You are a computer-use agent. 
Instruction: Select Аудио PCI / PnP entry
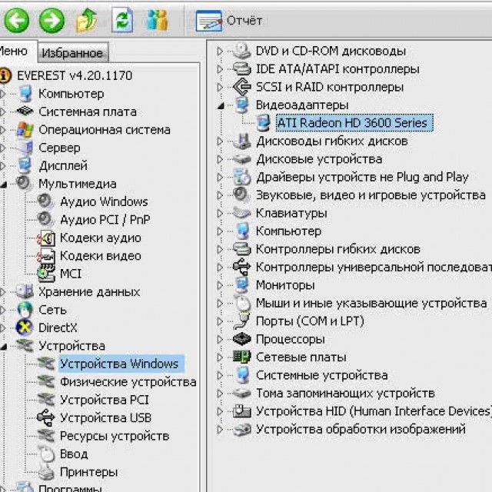(x=105, y=220)
